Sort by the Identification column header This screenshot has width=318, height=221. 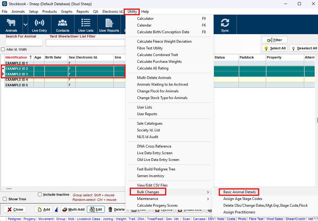tap(16, 57)
